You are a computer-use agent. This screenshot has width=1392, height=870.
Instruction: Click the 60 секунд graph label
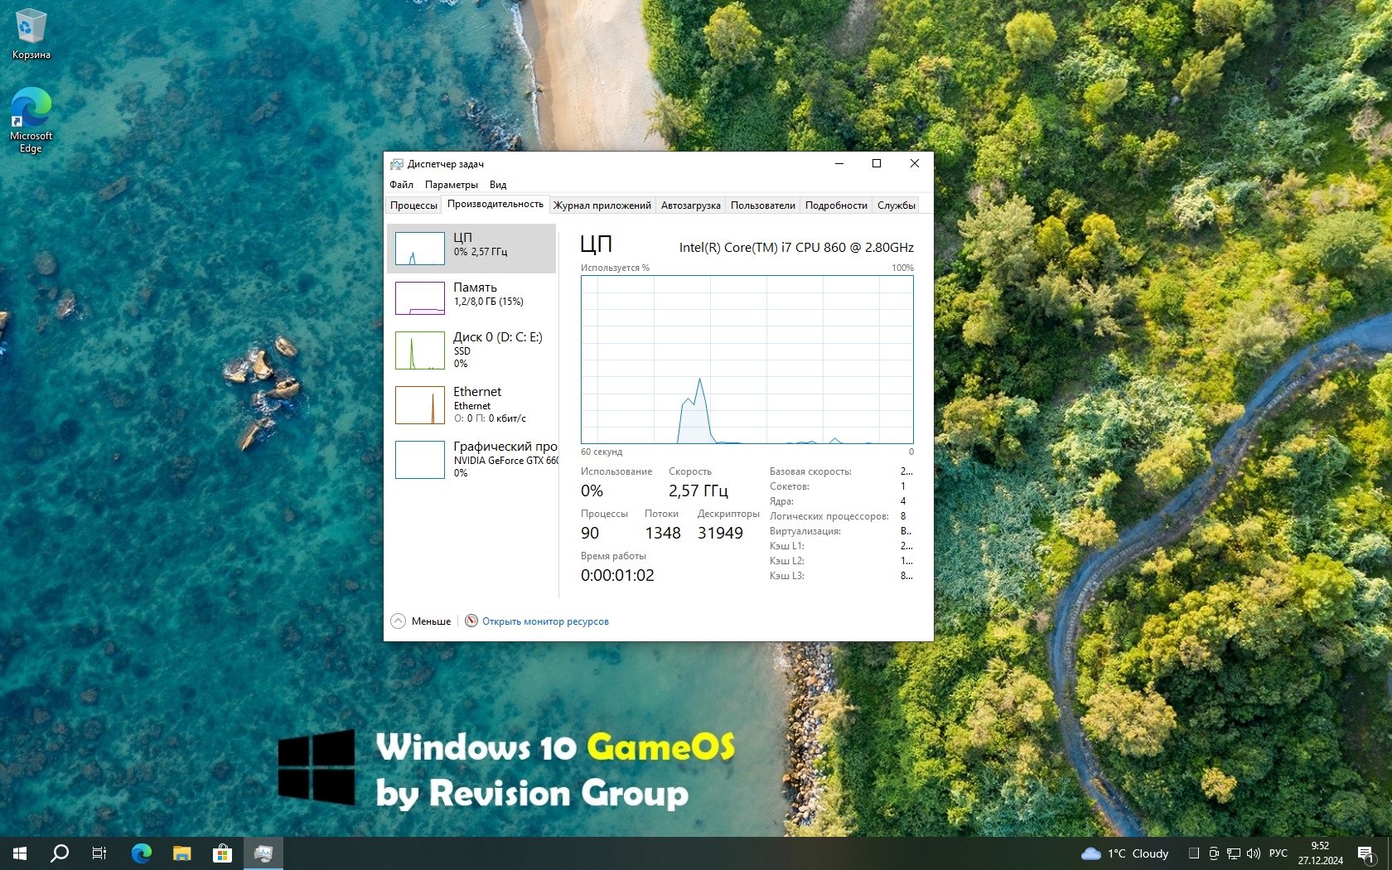pyautogui.click(x=602, y=452)
